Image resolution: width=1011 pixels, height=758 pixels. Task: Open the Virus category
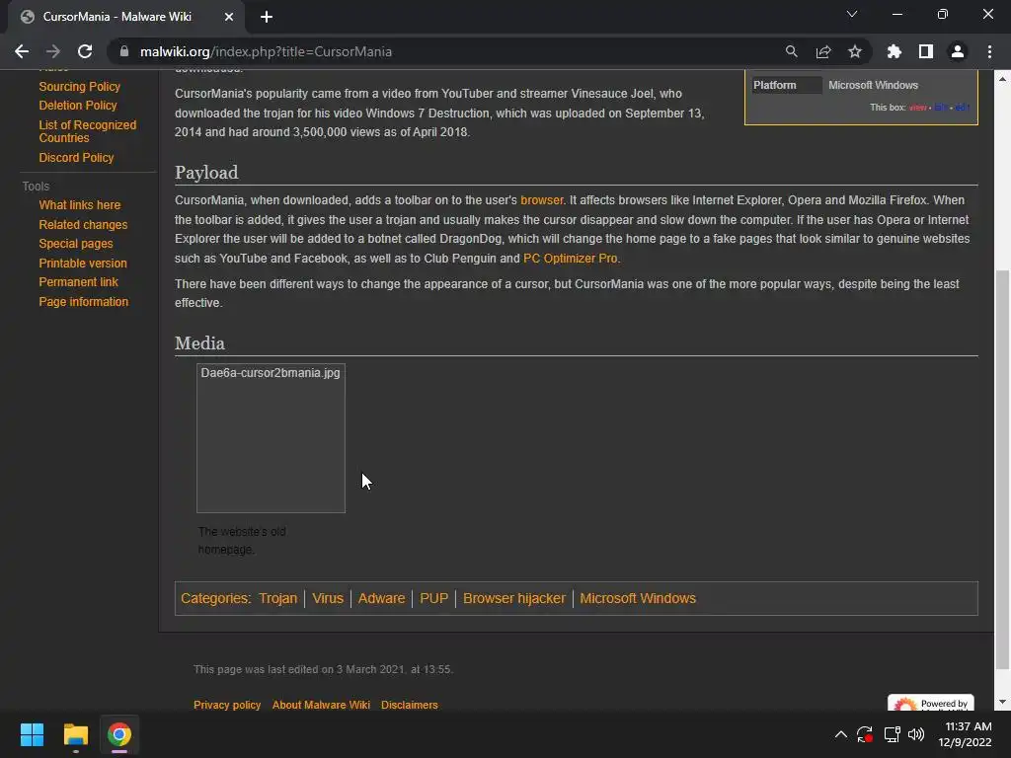(328, 598)
